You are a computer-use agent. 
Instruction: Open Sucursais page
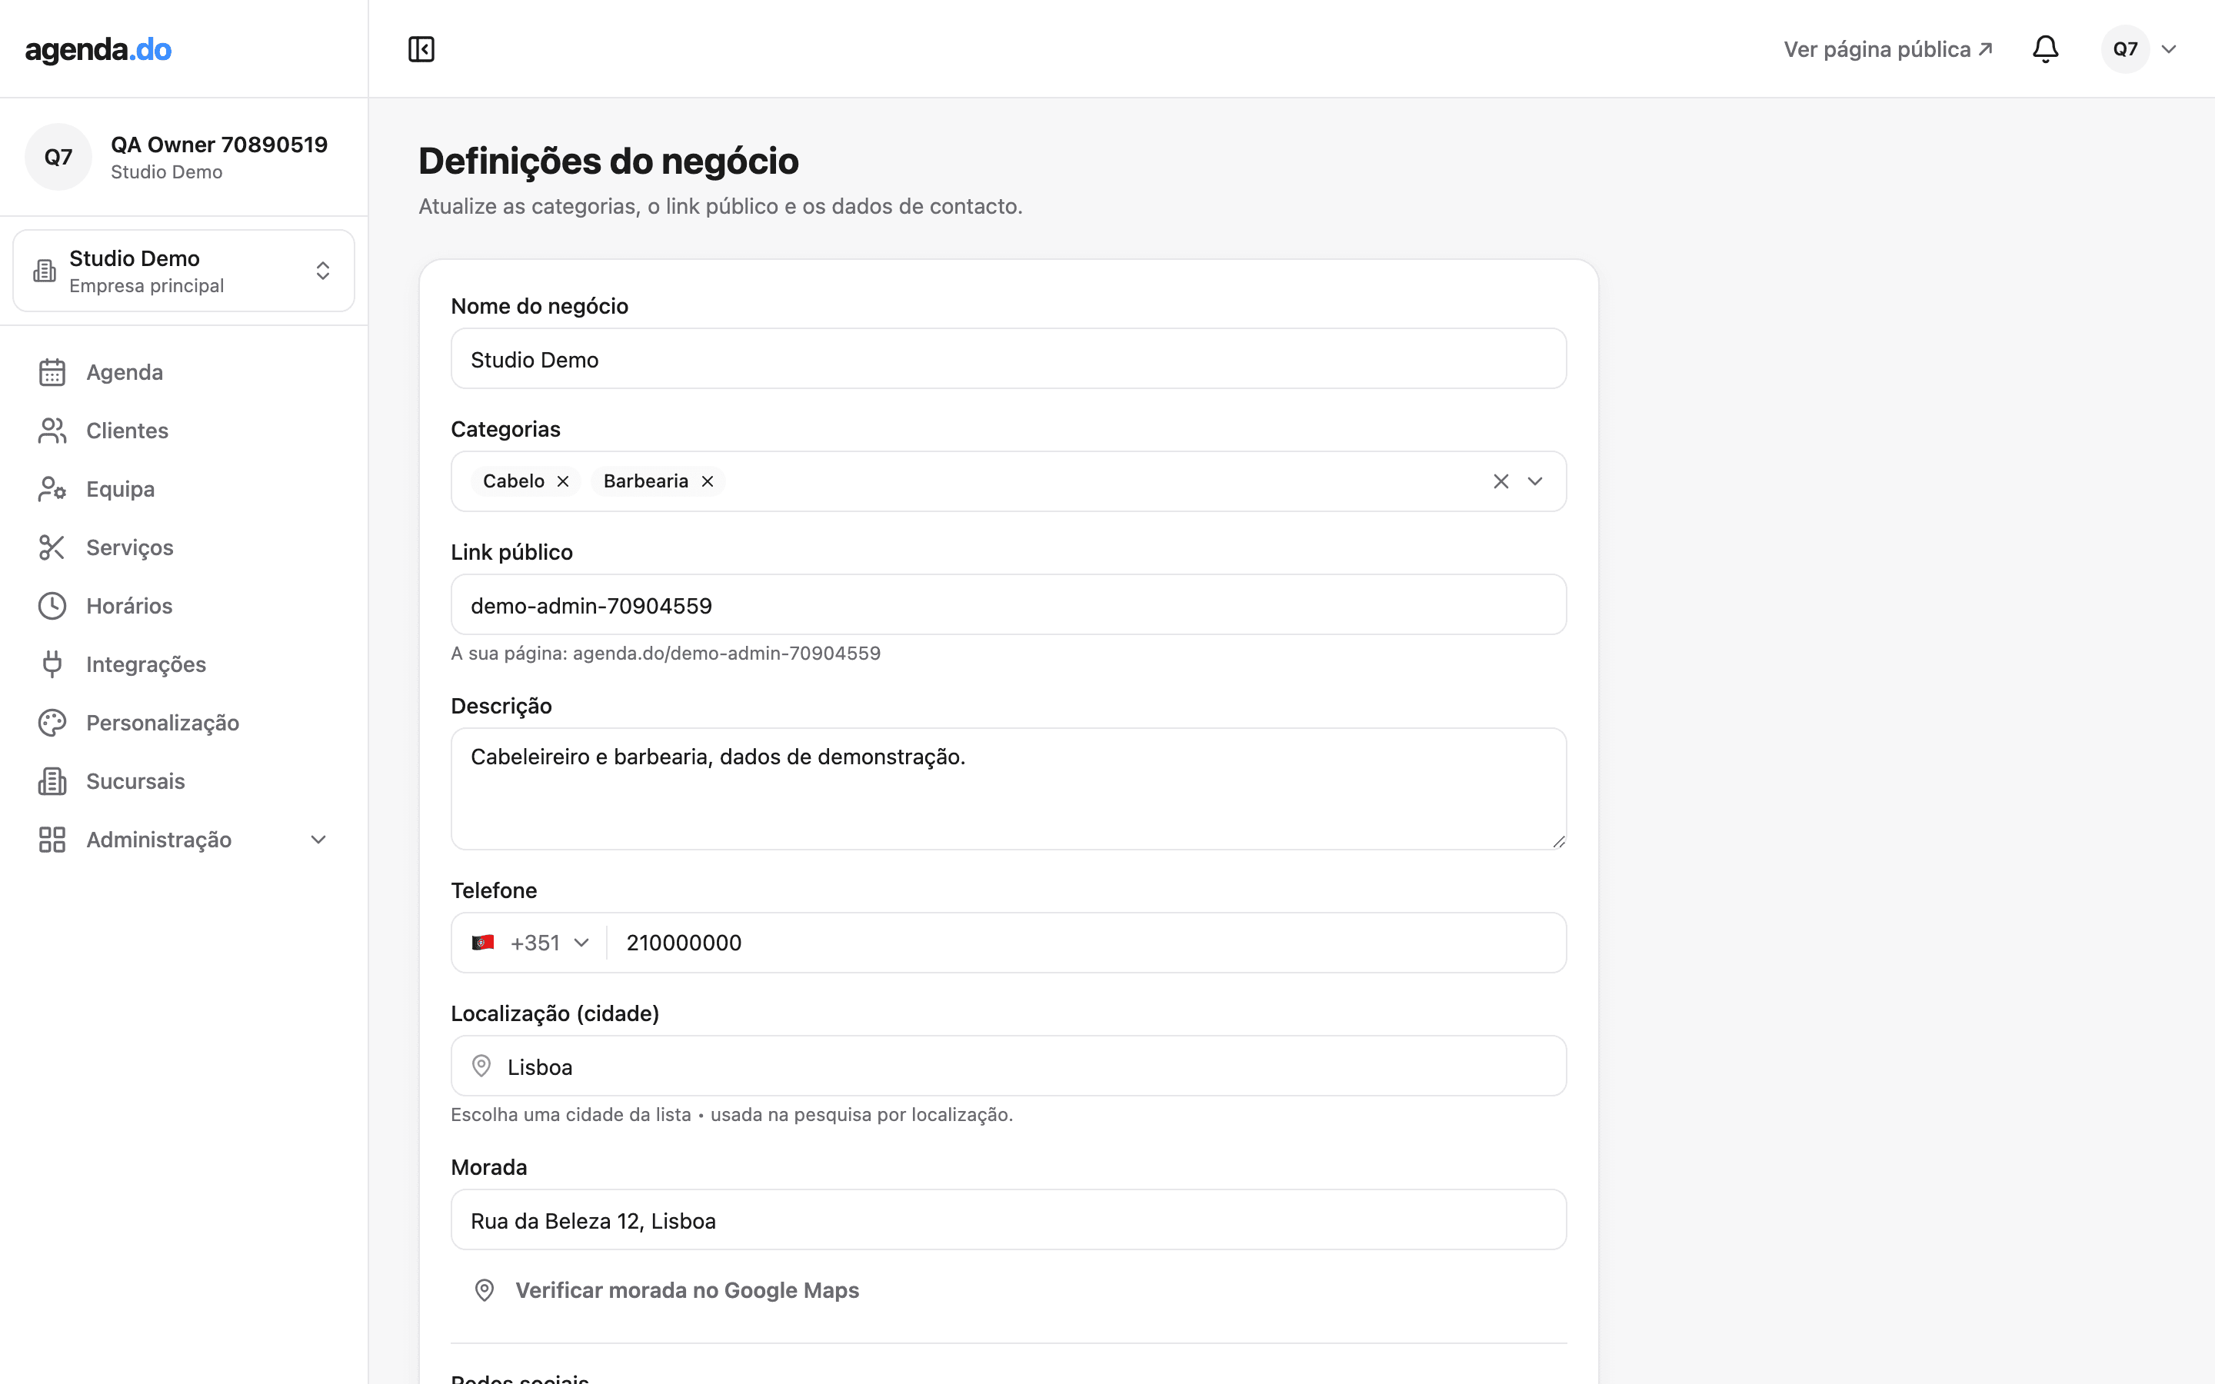click(184, 782)
